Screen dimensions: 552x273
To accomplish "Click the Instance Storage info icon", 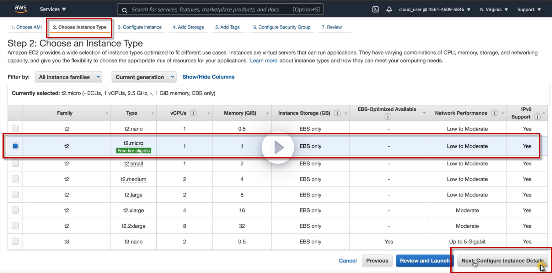I will (x=337, y=113).
